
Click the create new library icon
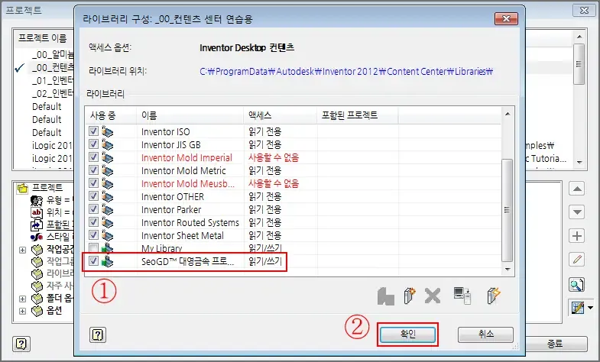410,296
